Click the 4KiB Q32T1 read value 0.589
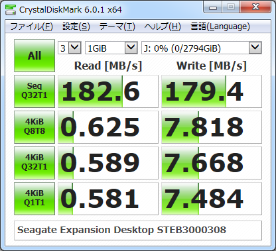 point(108,163)
